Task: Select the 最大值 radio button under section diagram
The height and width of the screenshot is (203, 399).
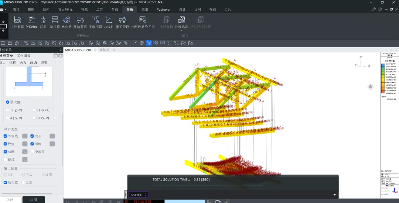Action: [8, 102]
